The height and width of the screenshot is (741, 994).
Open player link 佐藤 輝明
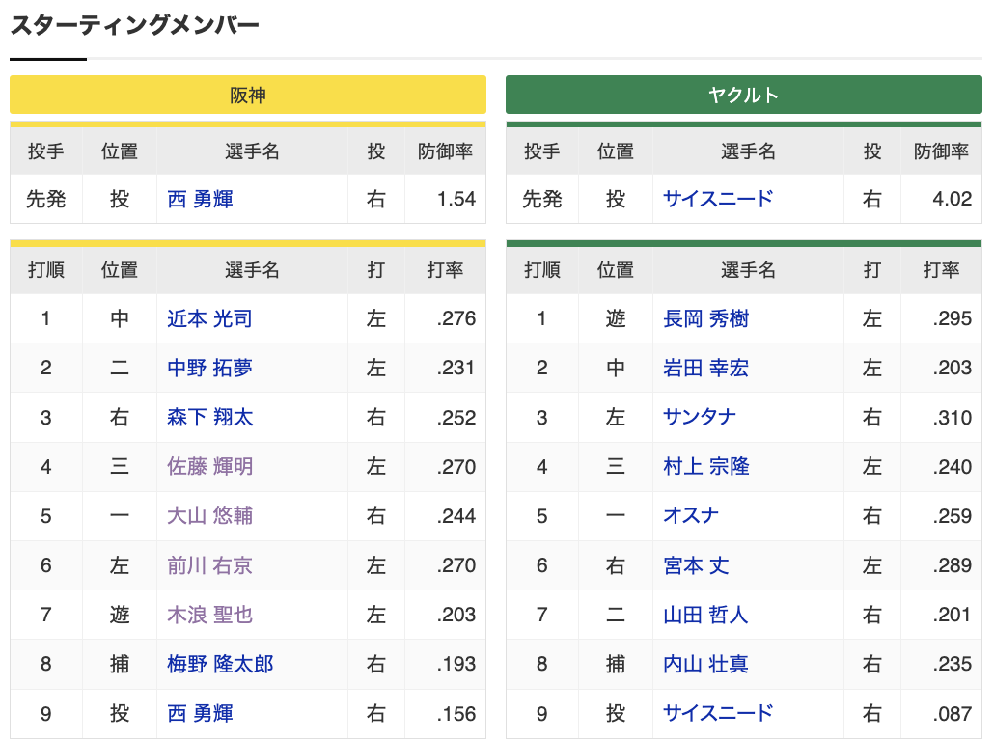(209, 467)
